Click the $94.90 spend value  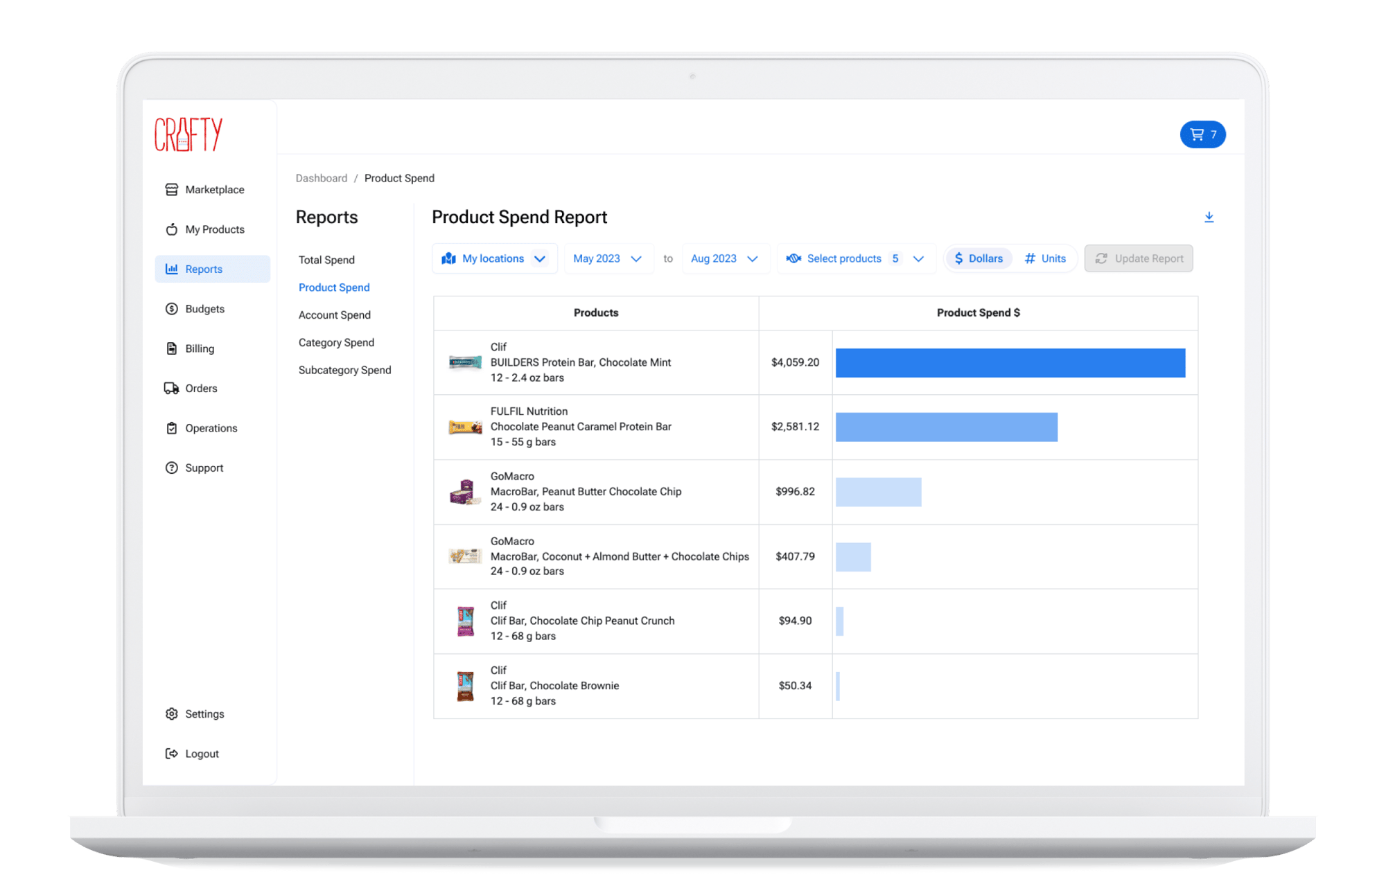[795, 621]
